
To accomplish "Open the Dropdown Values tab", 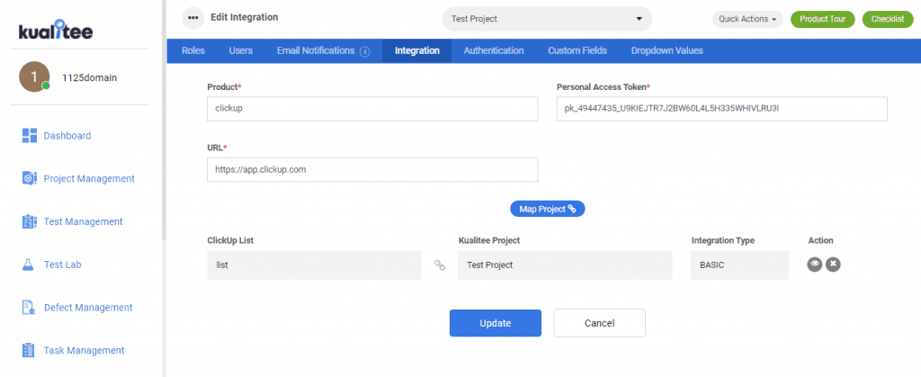I will [x=666, y=50].
